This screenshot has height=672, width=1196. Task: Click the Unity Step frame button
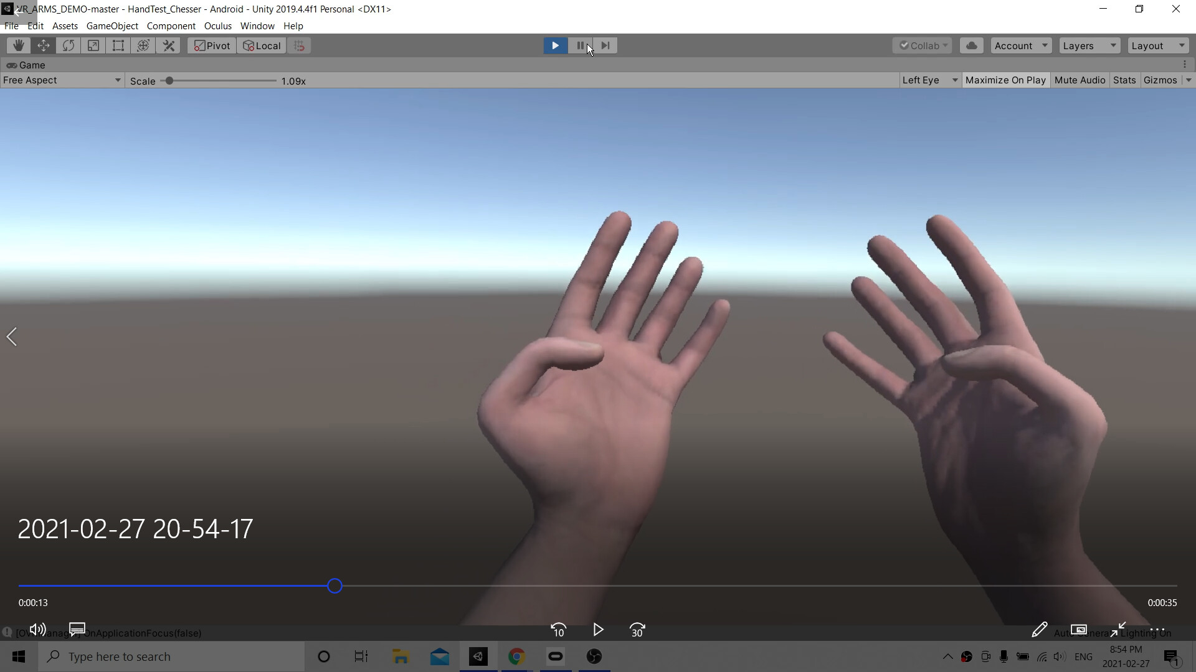pyautogui.click(x=605, y=45)
